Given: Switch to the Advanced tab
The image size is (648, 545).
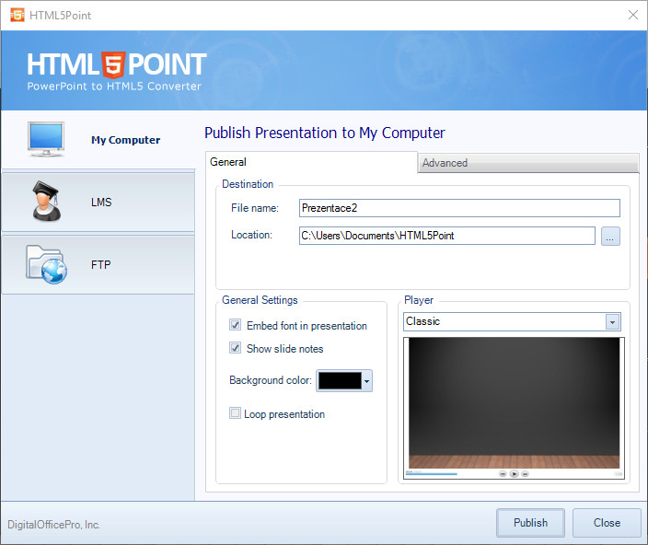Looking at the screenshot, I should tap(528, 163).
